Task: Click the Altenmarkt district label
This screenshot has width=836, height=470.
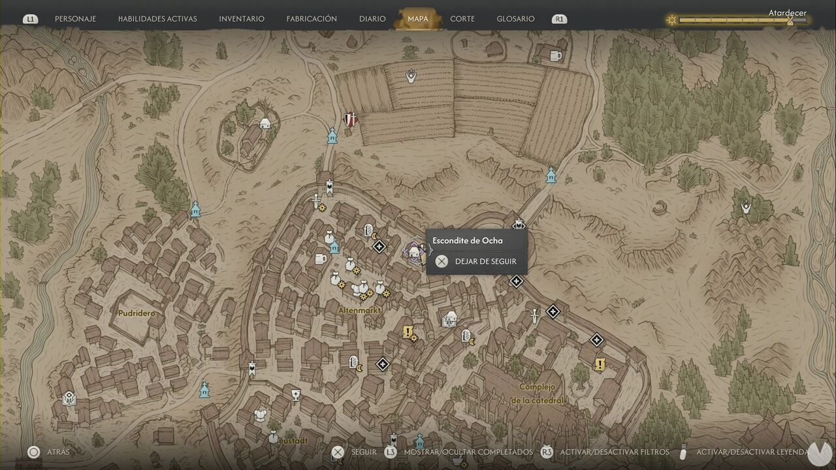Action: coord(359,310)
